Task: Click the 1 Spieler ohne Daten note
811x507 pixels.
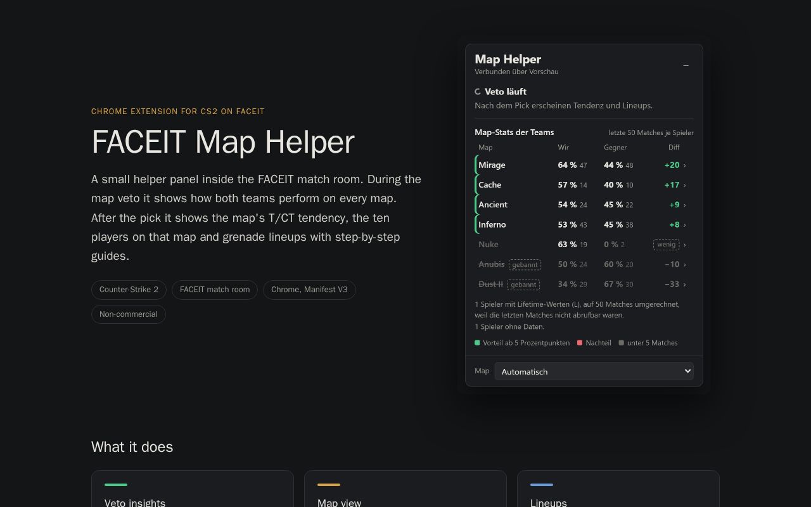Action: tap(509, 327)
